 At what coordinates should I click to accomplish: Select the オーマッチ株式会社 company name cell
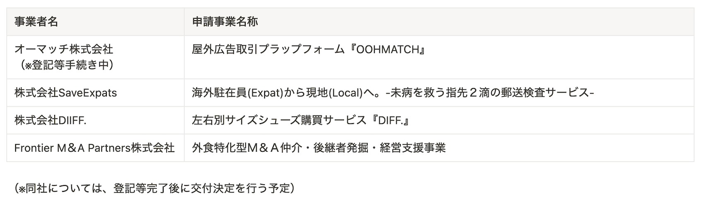[x=63, y=49]
